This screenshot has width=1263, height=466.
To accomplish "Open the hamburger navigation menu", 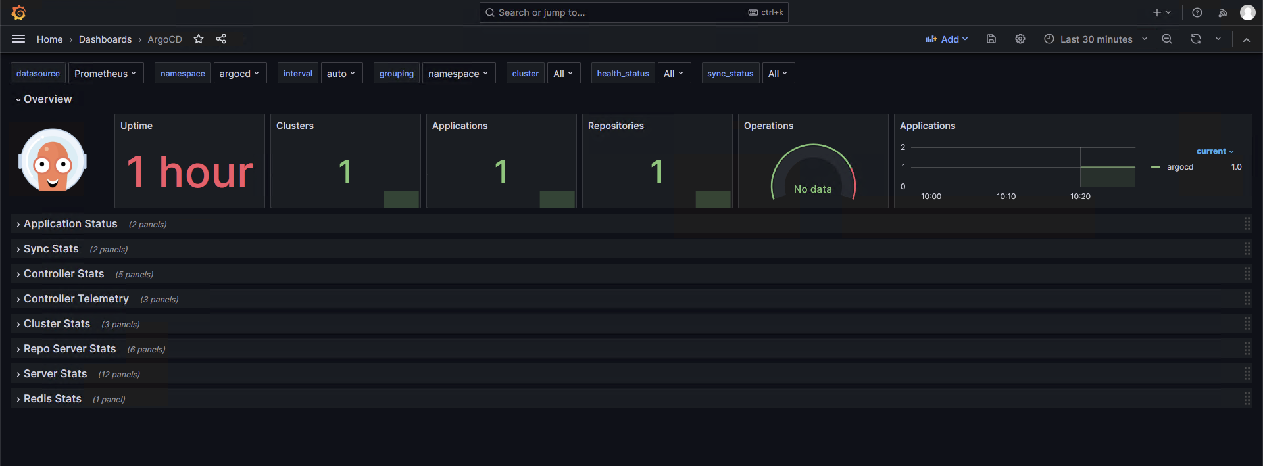I will tap(18, 39).
